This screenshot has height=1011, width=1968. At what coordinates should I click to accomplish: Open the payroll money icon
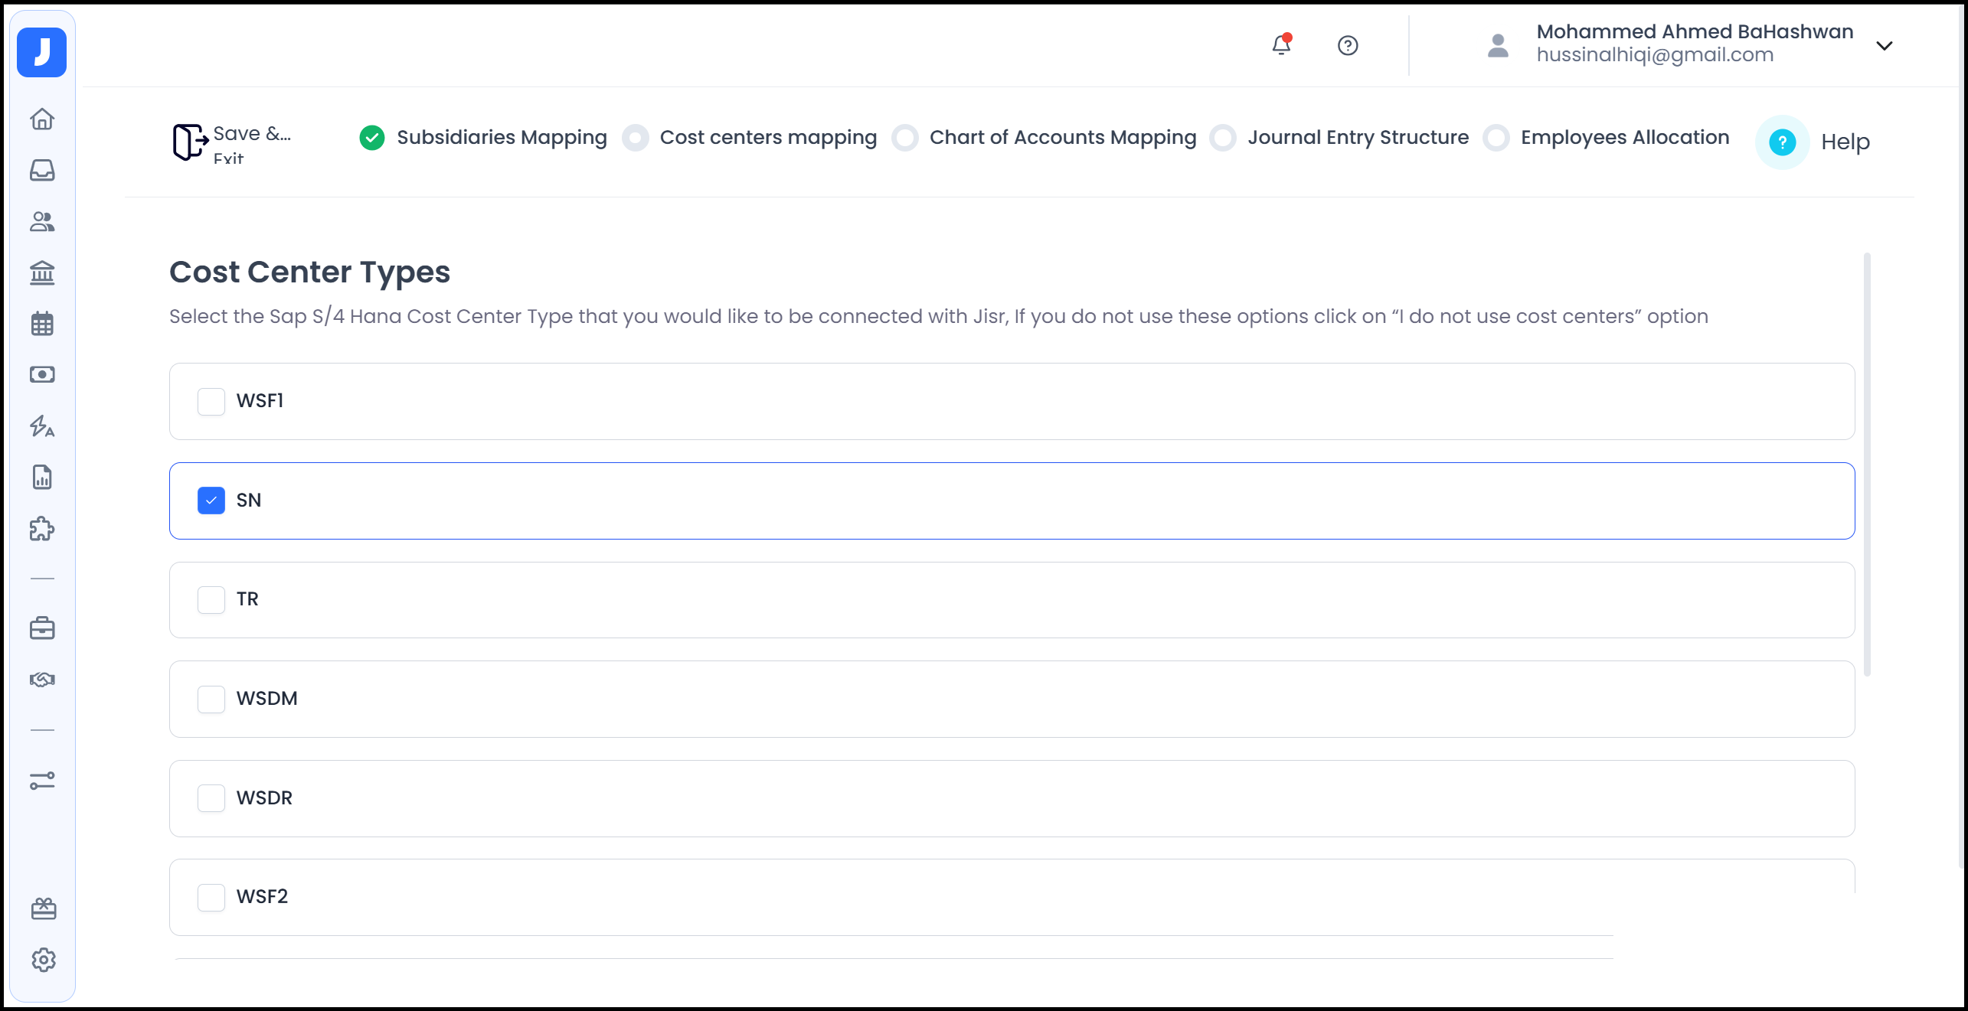pyautogui.click(x=42, y=374)
